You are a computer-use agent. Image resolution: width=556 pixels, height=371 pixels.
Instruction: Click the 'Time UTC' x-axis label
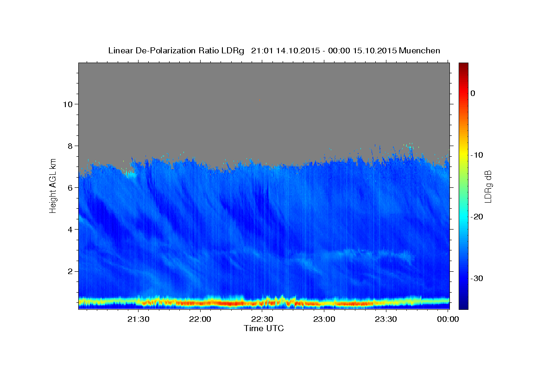[264, 328]
